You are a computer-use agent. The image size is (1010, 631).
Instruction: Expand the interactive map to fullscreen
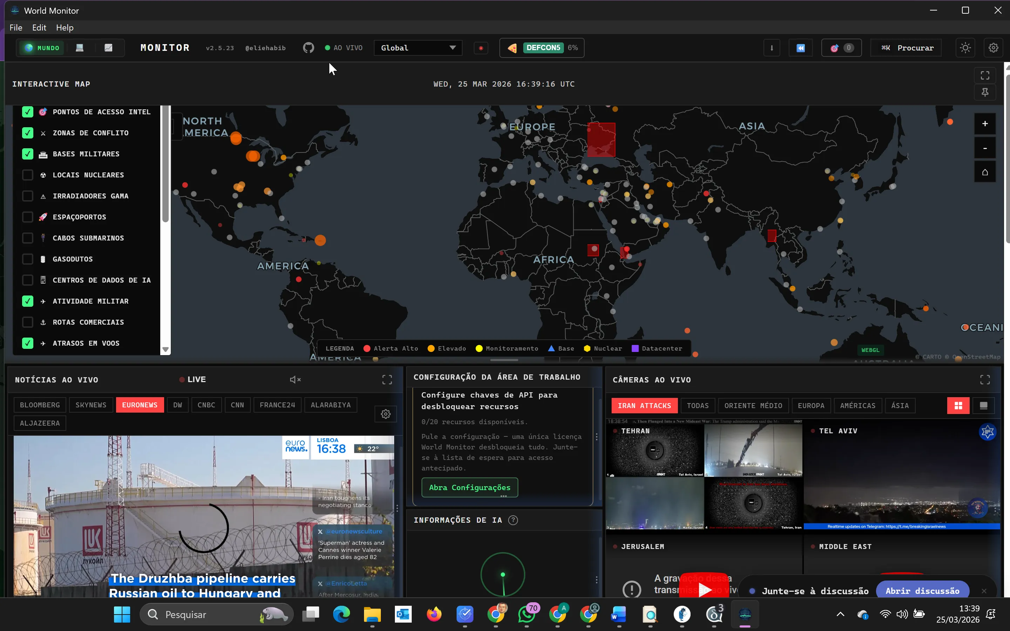tap(985, 75)
